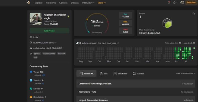Image resolution: width=198 pixels, height=102 pixels.
Task: Click the badge icon beside username
Action: click(x=68, y=16)
